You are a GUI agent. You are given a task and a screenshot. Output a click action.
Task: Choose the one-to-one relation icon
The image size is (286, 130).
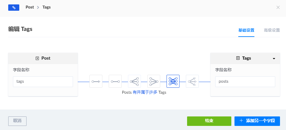tap(115, 81)
